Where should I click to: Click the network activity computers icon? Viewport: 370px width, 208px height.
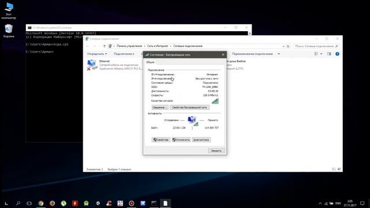pos(193,120)
